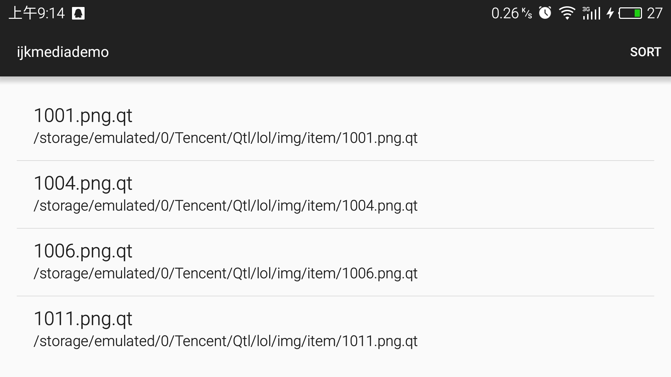Viewport: 671px width, 377px height.
Task: Tap the path ending in item/1004.png.qt
Action: tap(225, 206)
